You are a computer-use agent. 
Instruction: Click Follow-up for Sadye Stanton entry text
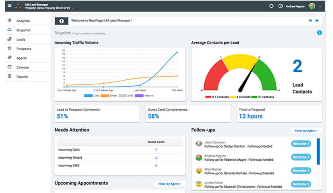(x=238, y=146)
